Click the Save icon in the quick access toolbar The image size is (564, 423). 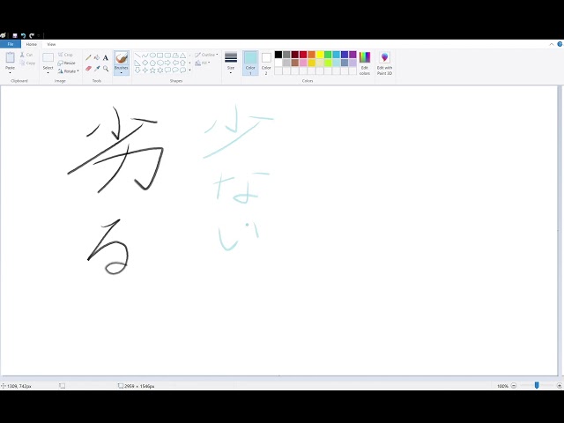click(x=15, y=35)
